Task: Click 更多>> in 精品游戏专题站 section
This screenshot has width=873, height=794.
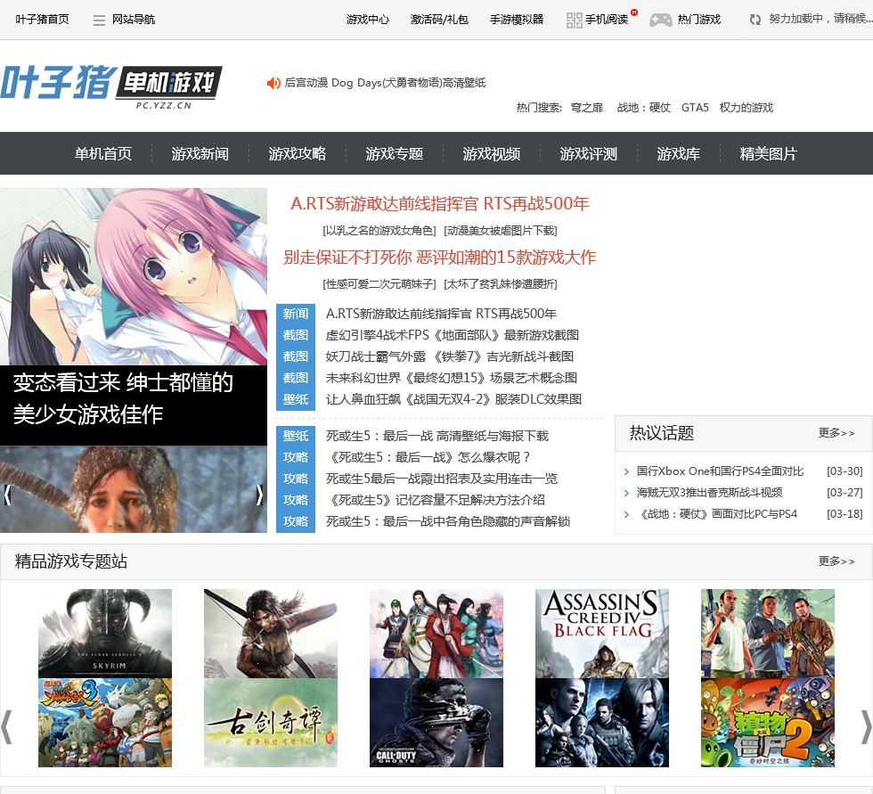Action: 836,561
